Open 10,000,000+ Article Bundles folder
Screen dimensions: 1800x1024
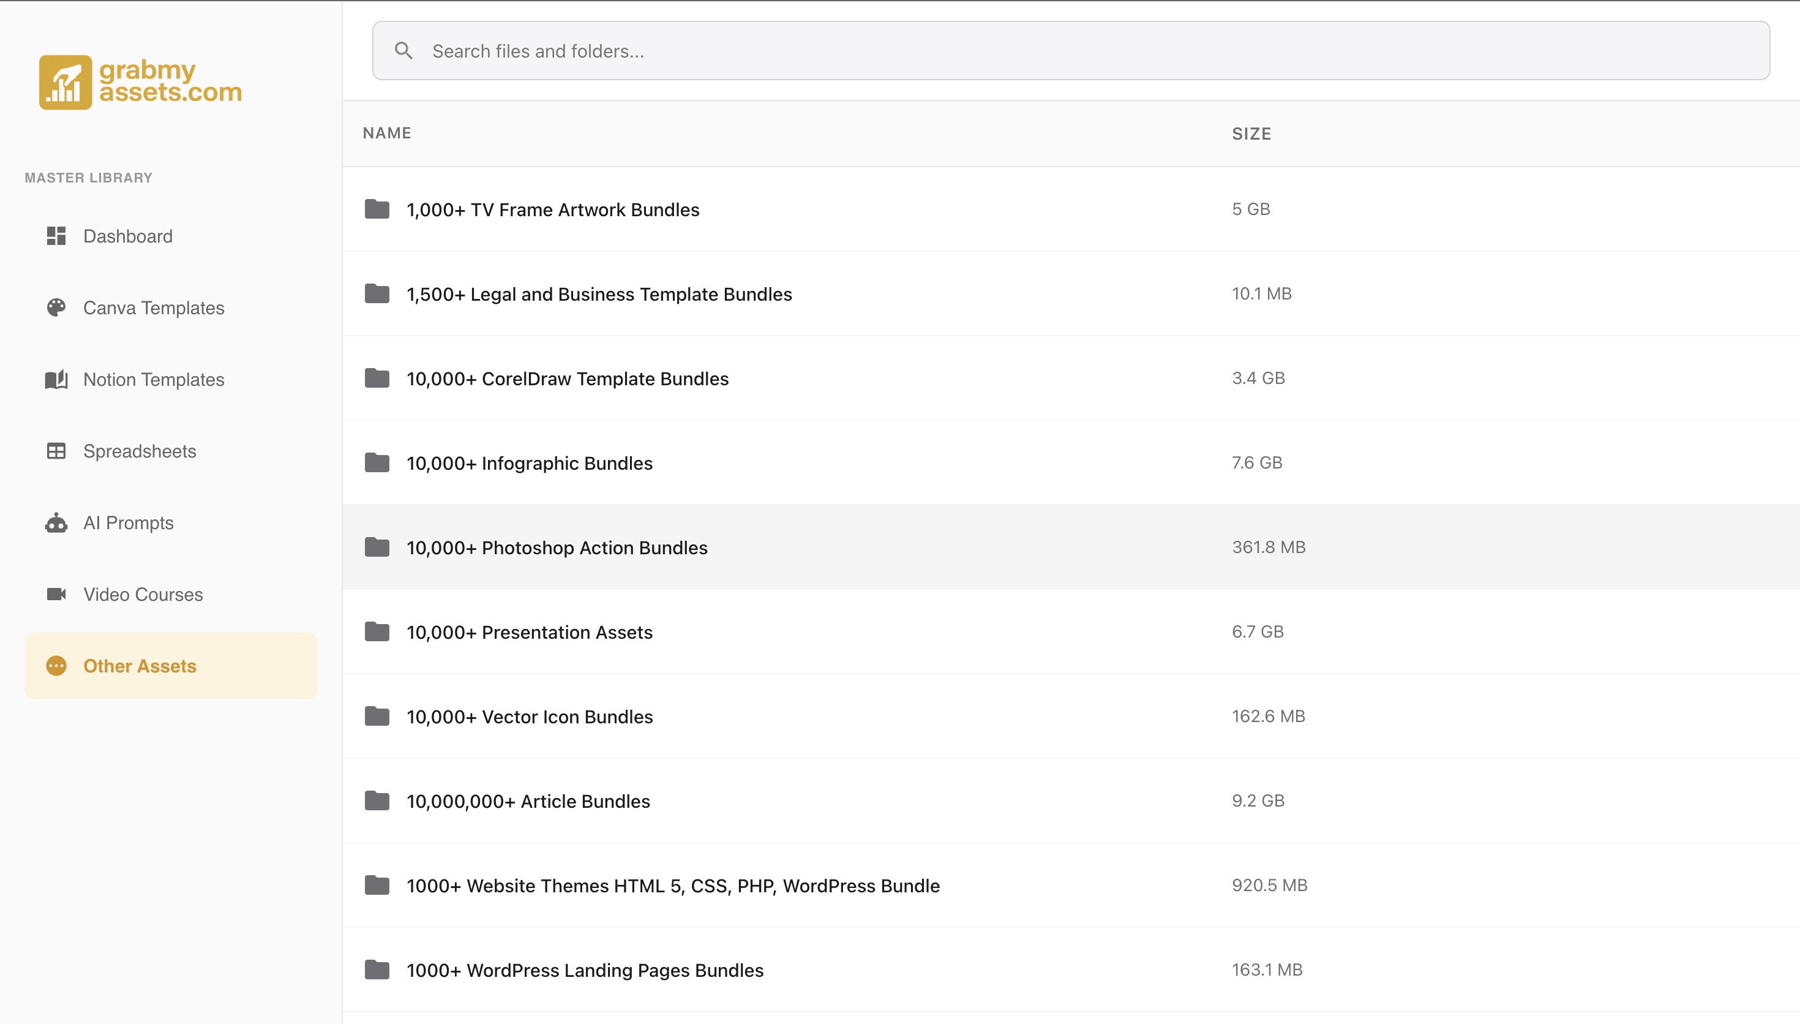tap(528, 801)
